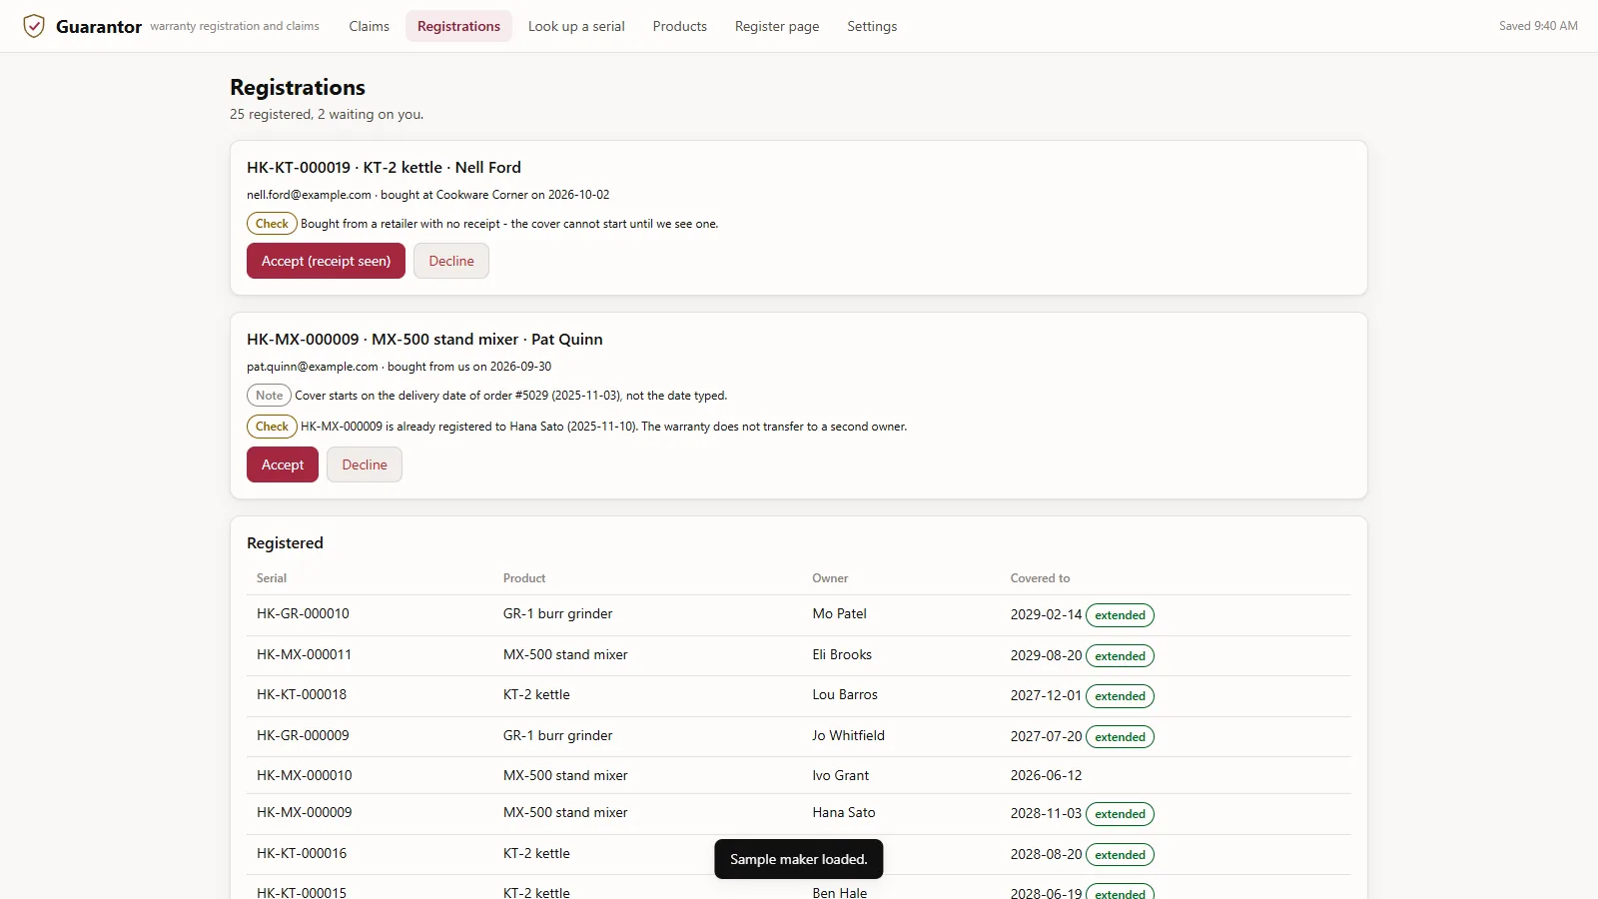Image resolution: width=1598 pixels, height=899 pixels.
Task: Decline Pat Quinn's stand mixer registration
Action: pyautogui.click(x=365, y=464)
